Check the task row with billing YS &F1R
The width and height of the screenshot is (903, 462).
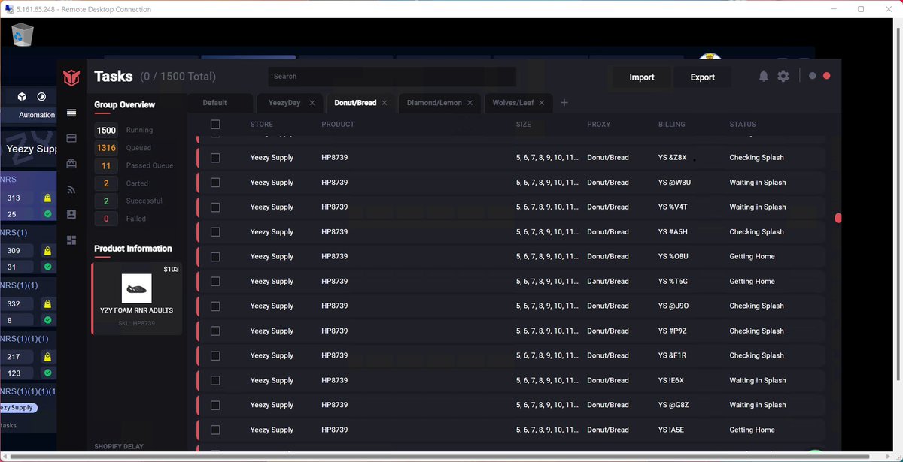pyautogui.click(x=215, y=356)
